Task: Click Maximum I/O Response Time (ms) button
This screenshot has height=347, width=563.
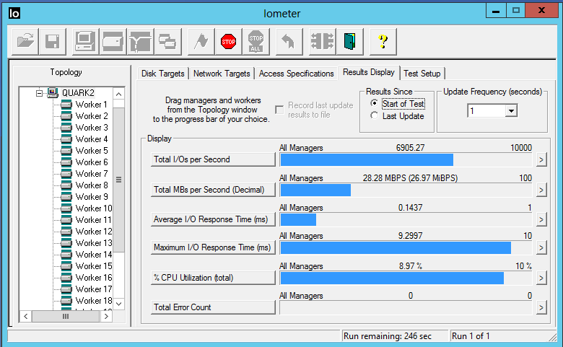Action: pyautogui.click(x=213, y=247)
